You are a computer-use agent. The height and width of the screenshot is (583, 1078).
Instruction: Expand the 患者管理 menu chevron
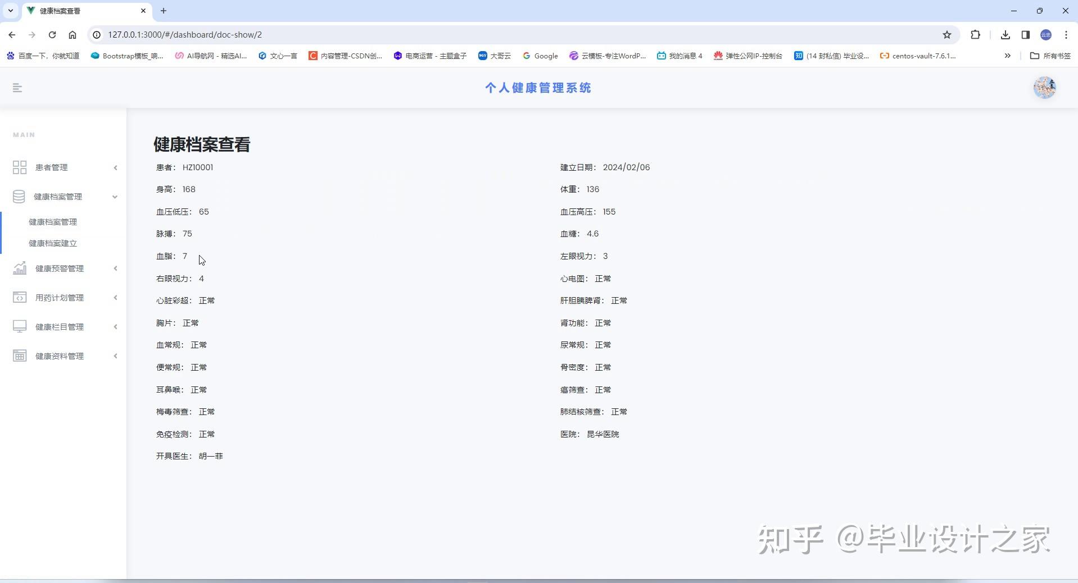115,167
